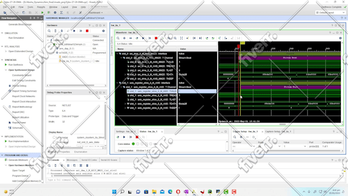
Task: Click yellow cursor marker at waveform top
Action: (243, 43)
